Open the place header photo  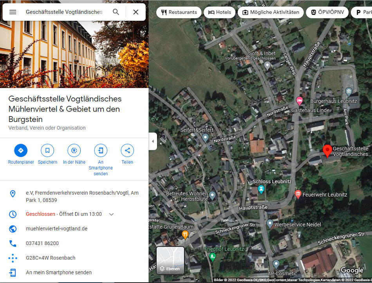[x=74, y=54]
